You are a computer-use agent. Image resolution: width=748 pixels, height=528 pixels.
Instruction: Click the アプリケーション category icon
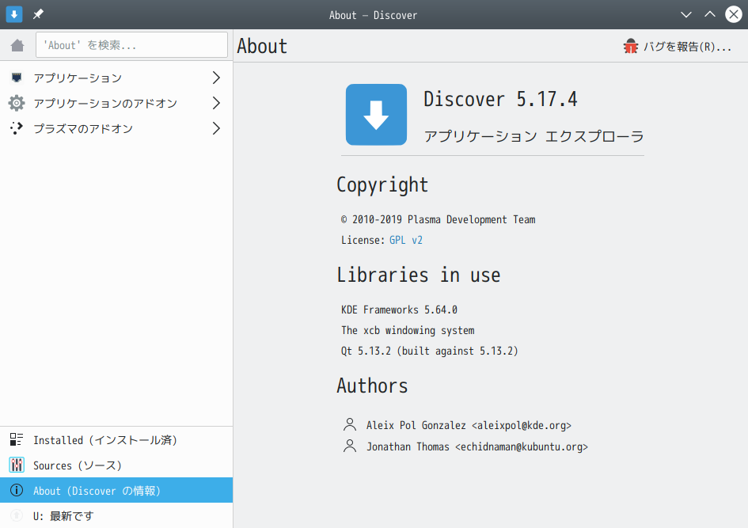[x=17, y=78]
